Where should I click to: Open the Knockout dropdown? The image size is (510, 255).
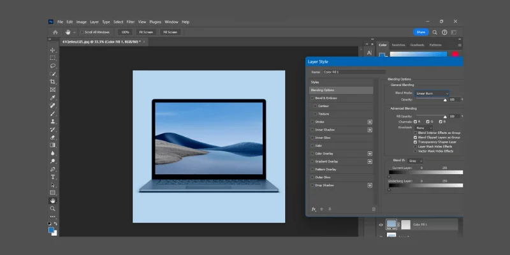pyautogui.click(x=423, y=127)
